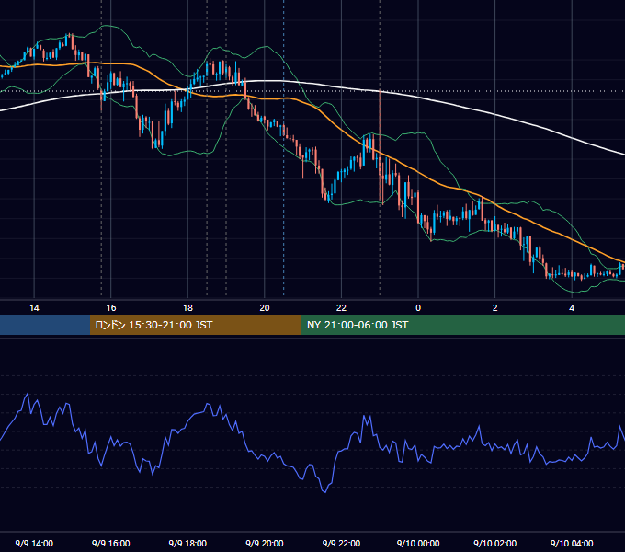The width and height of the screenshot is (625, 552).
Task: Click hour label 22 on price chart axis
Action: point(341,308)
